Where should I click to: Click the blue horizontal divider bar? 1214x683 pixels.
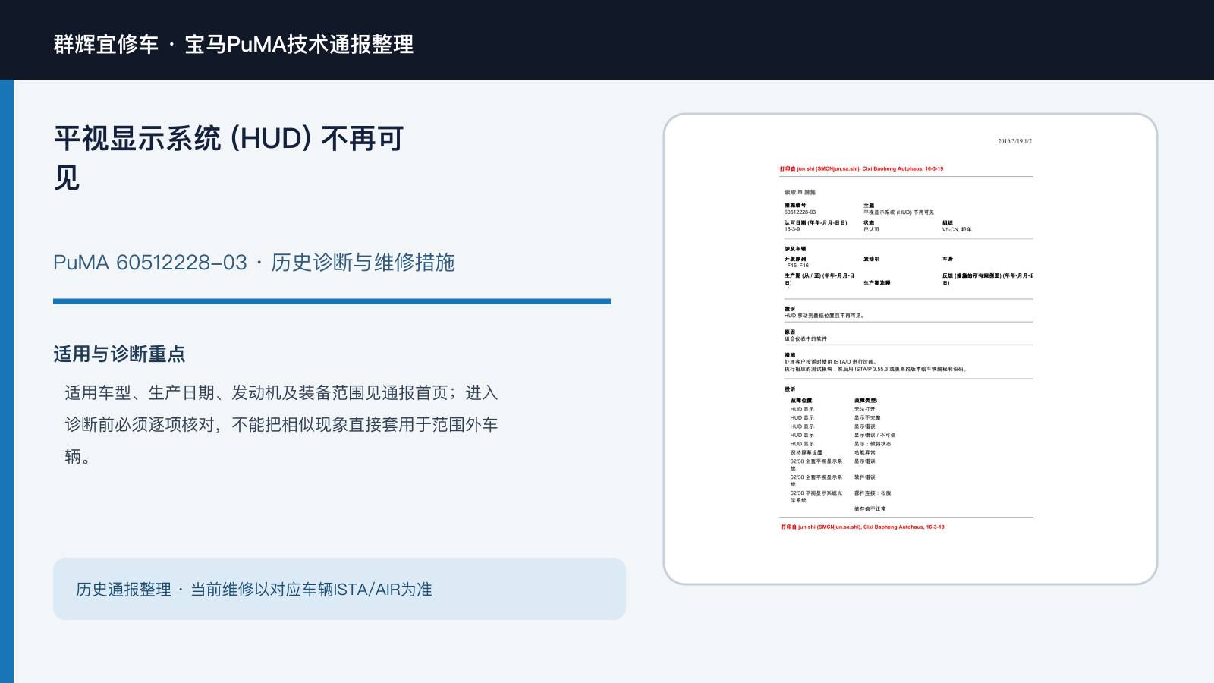click(332, 301)
